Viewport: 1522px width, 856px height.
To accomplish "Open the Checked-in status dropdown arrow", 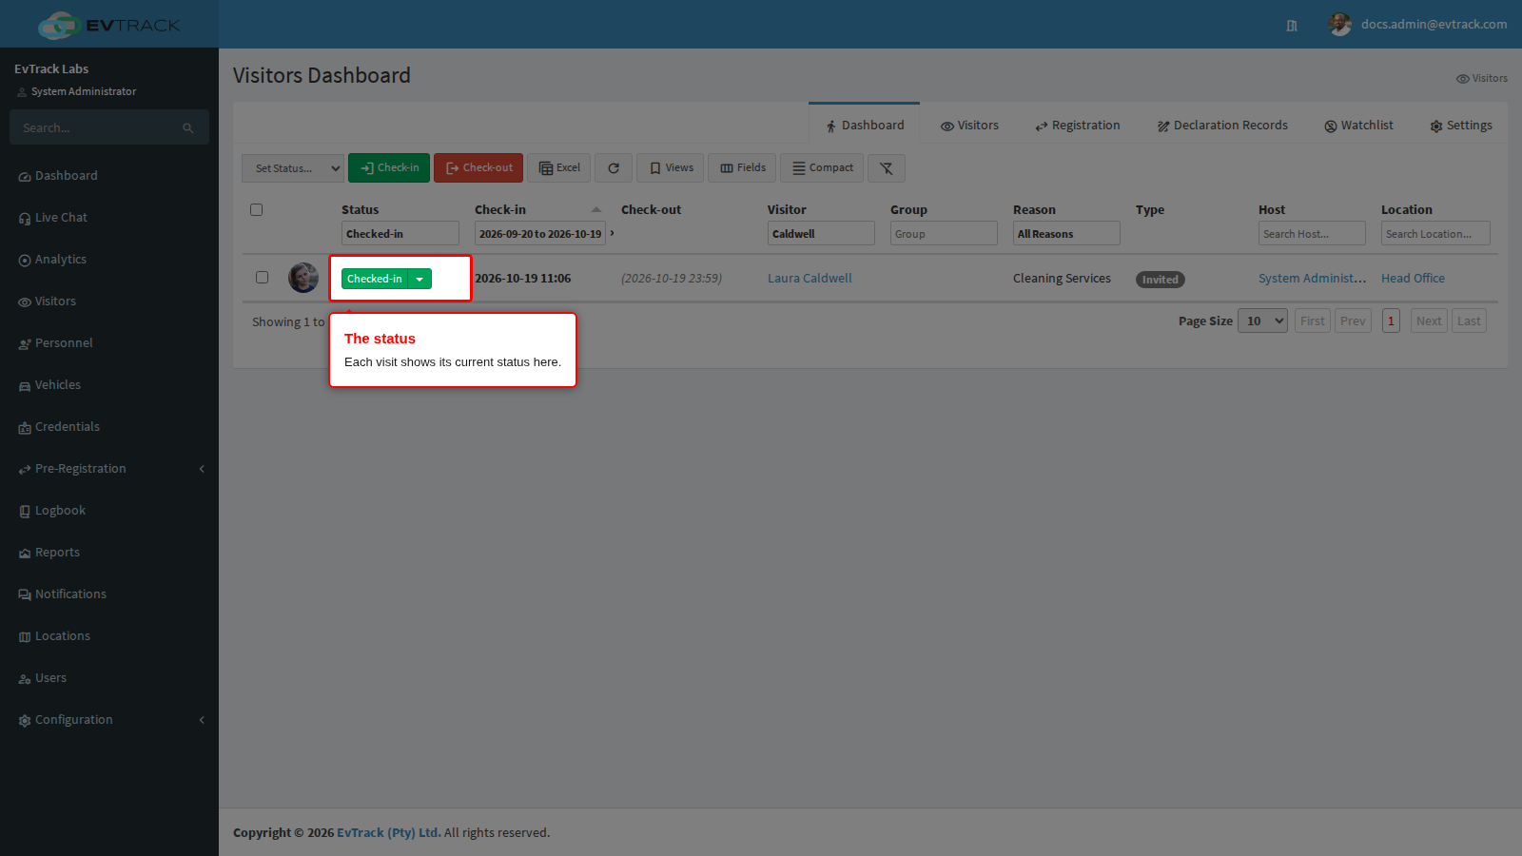I will pyautogui.click(x=420, y=279).
